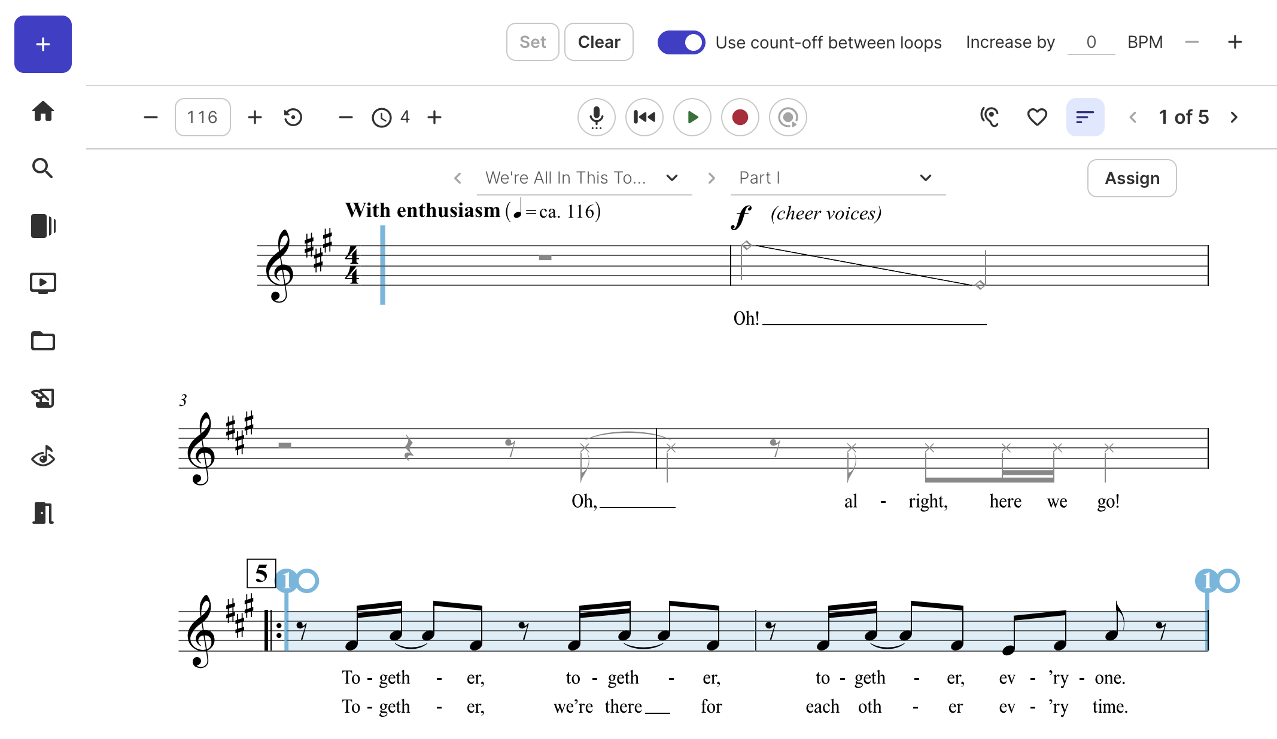Favorite this piece with the heart icon
Image resolution: width=1277 pixels, height=739 pixels.
1037,117
